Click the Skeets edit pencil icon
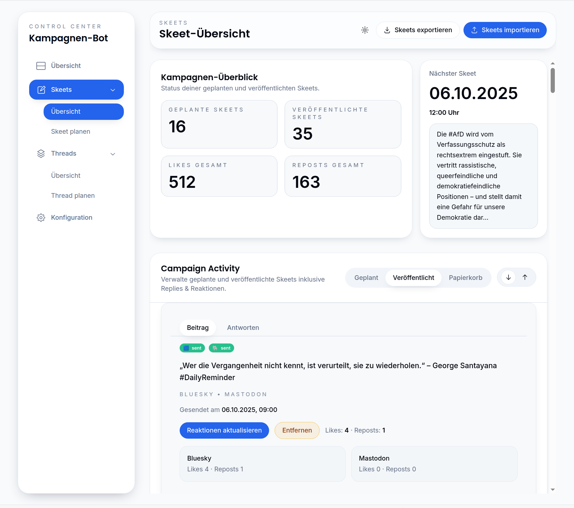This screenshot has height=508, width=574. [x=41, y=90]
